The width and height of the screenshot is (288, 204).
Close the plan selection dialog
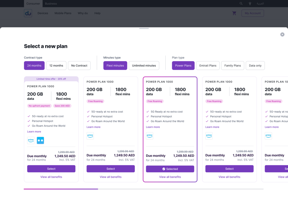coord(282,34)
